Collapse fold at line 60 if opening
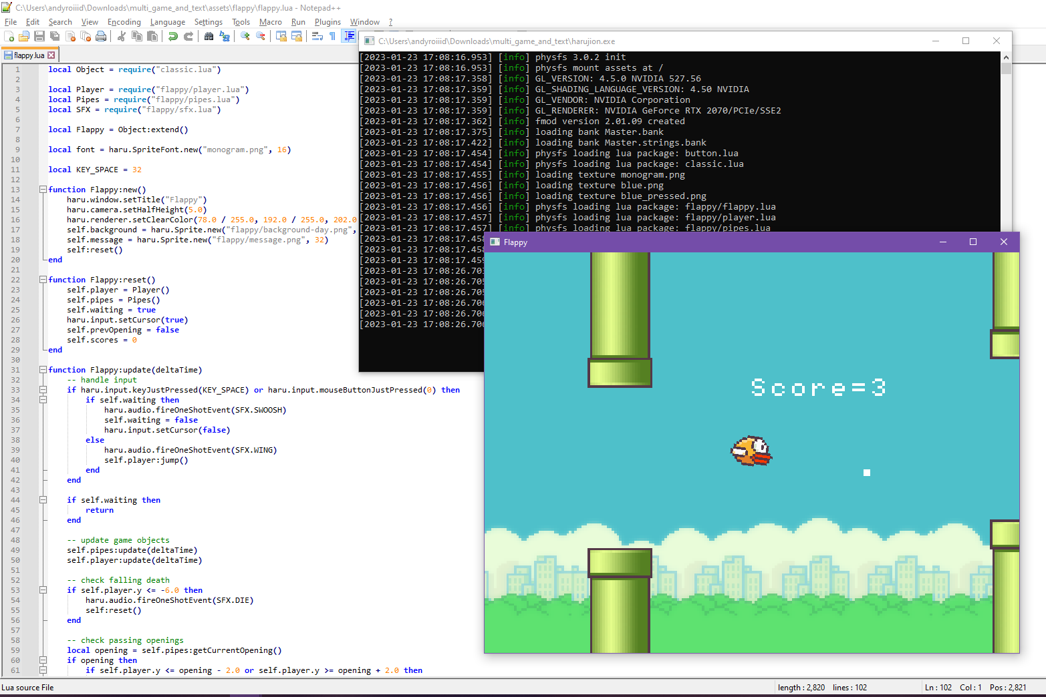The width and height of the screenshot is (1046, 697). (x=43, y=660)
